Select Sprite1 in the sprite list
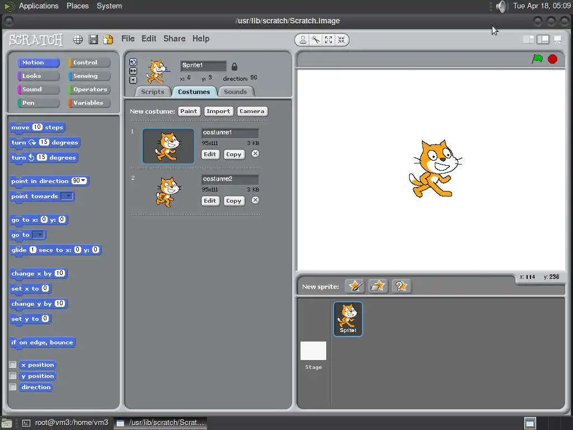Viewport: 573px width, 430px height. point(348,319)
